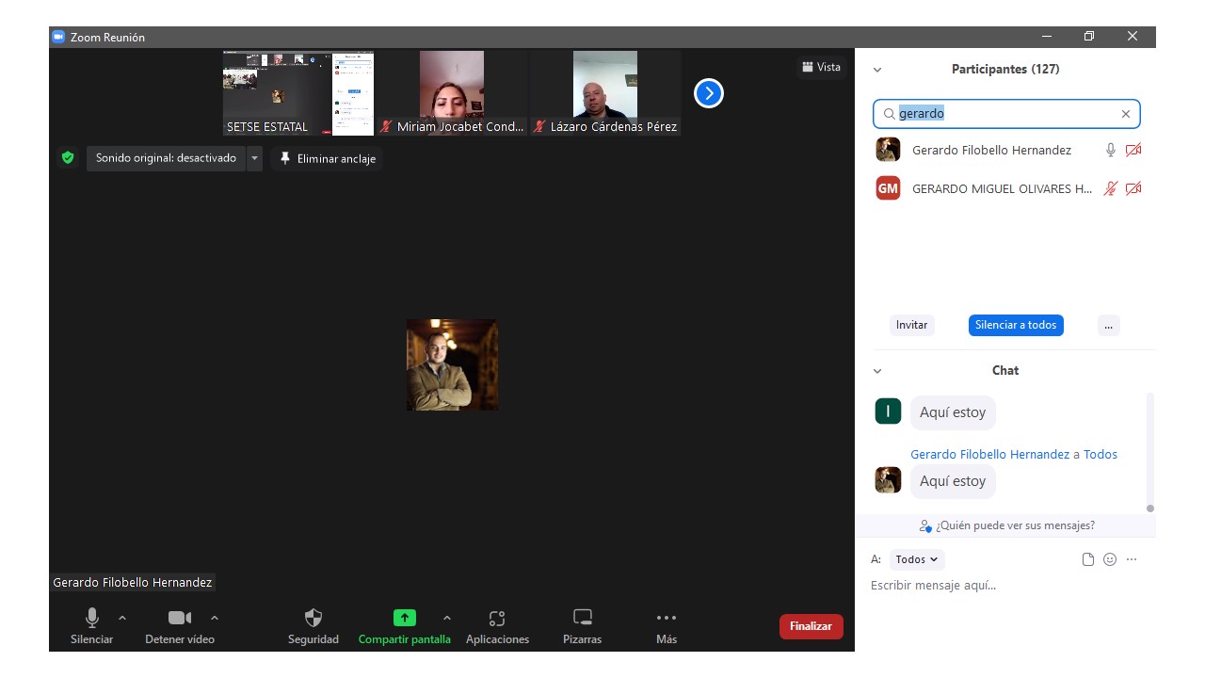1205x678 pixels.
Task: Click the Invitar button
Action: (911, 325)
